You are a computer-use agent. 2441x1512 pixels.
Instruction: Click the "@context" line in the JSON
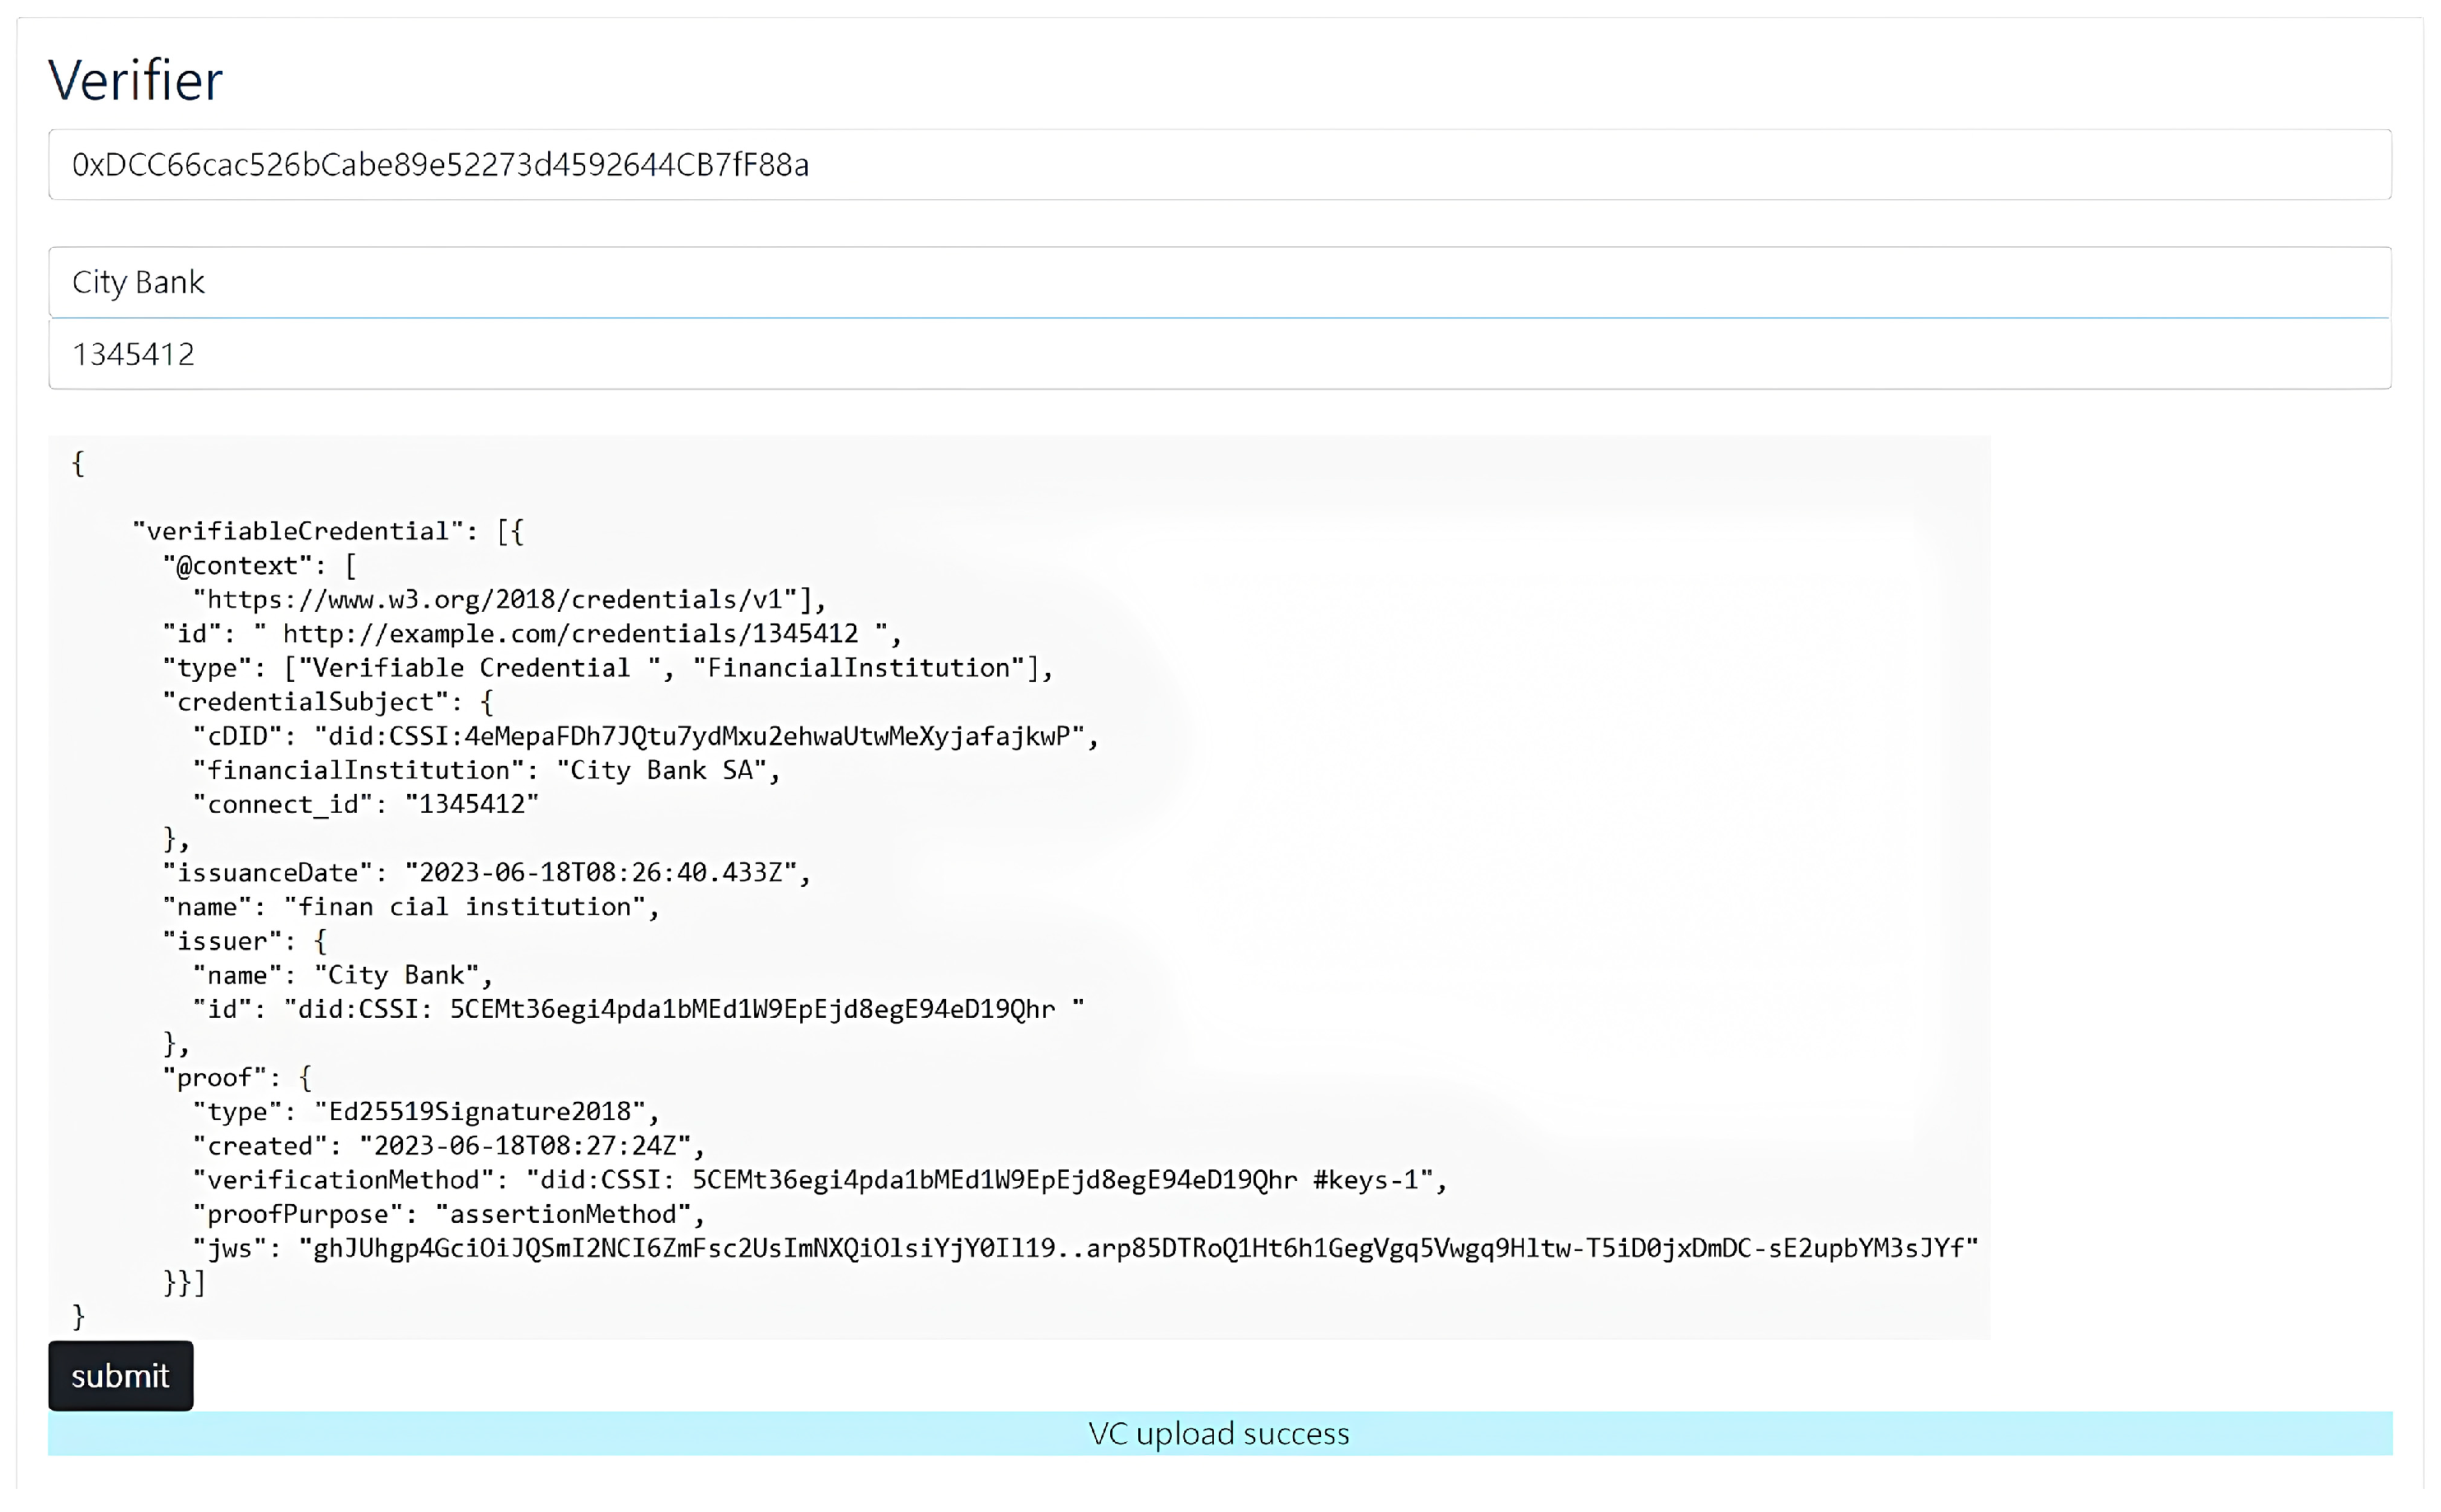pos(260,566)
